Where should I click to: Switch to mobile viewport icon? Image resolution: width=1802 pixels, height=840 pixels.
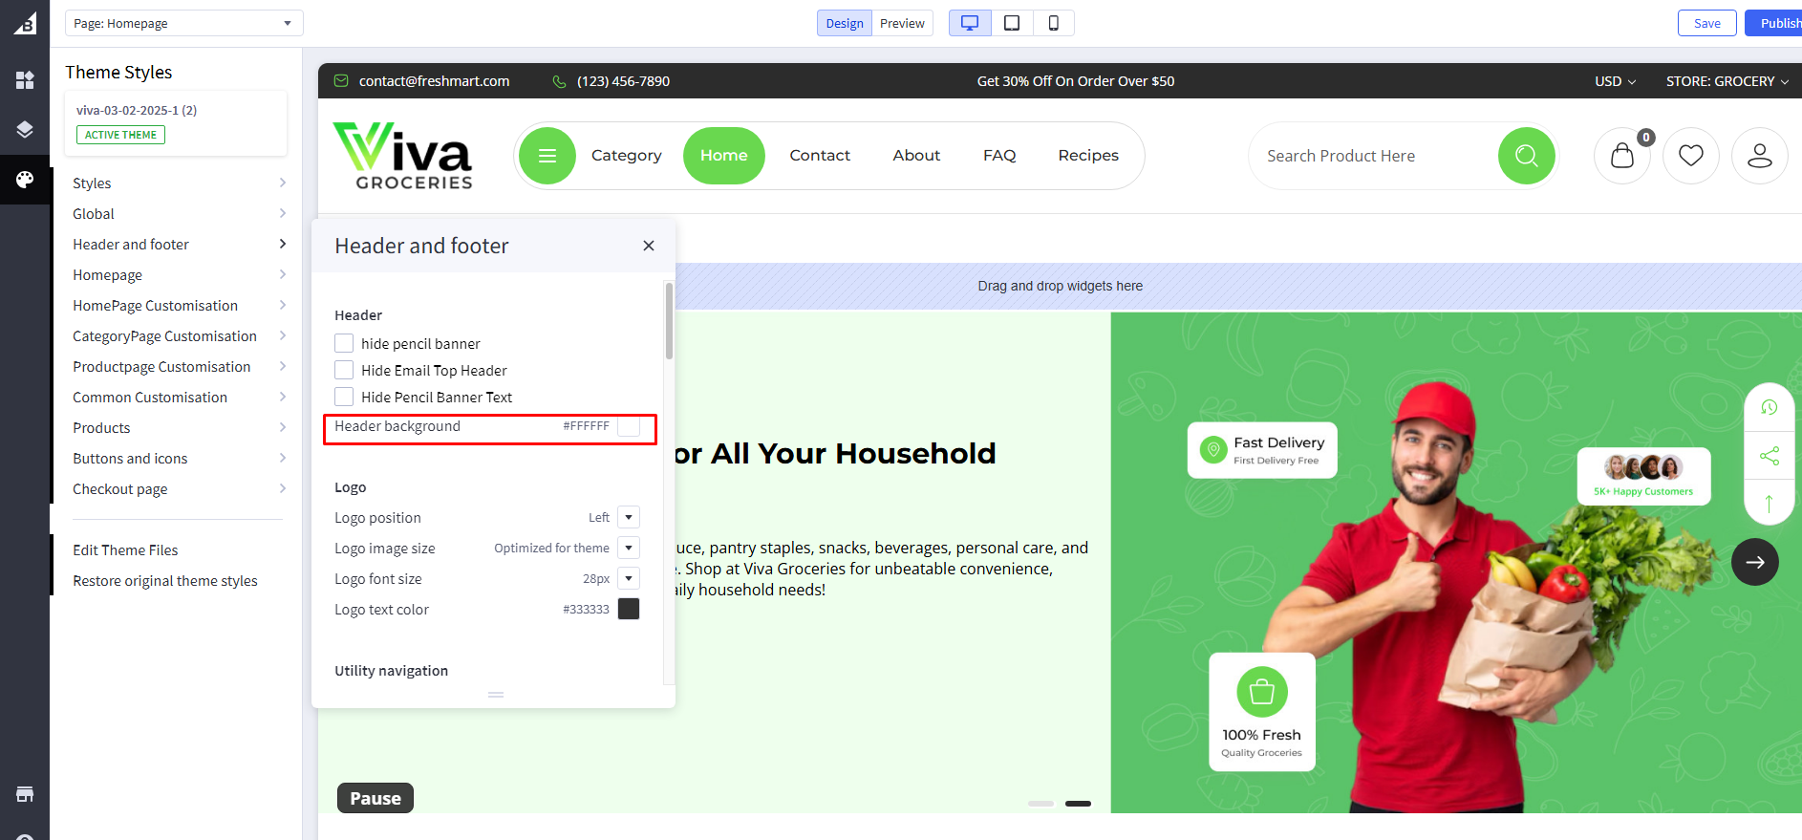[1054, 23]
